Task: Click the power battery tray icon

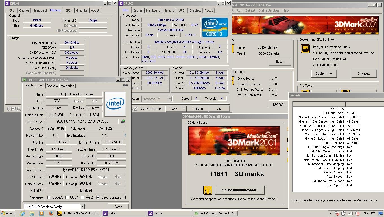Action: coord(344,213)
